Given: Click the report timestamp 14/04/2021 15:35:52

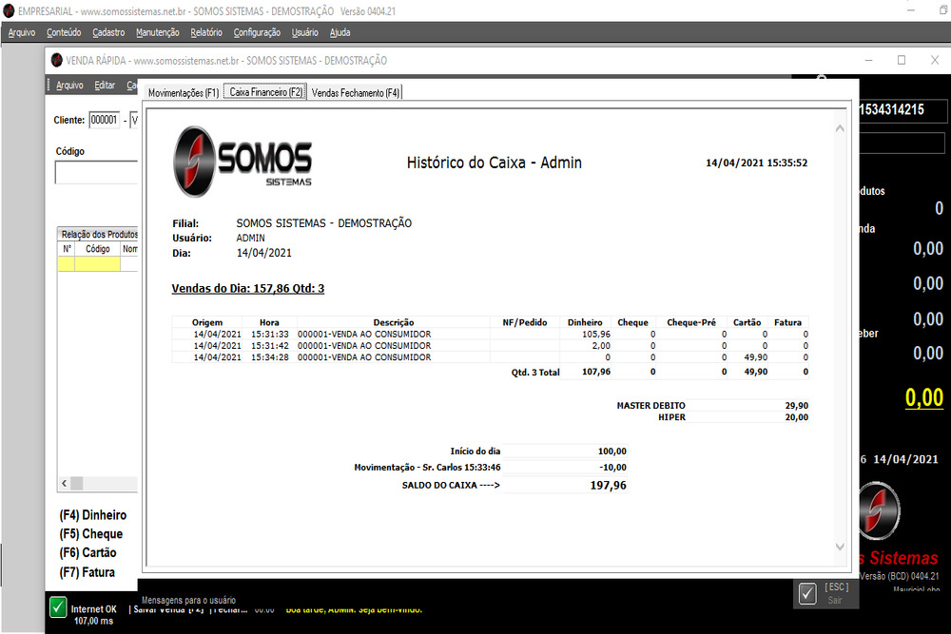Looking at the screenshot, I should point(756,163).
